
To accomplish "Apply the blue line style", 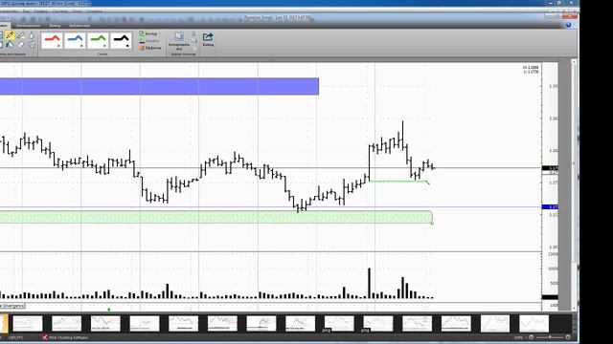I will (75, 40).
